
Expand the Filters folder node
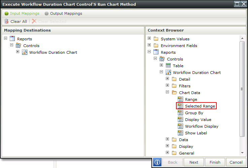(x=167, y=85)
